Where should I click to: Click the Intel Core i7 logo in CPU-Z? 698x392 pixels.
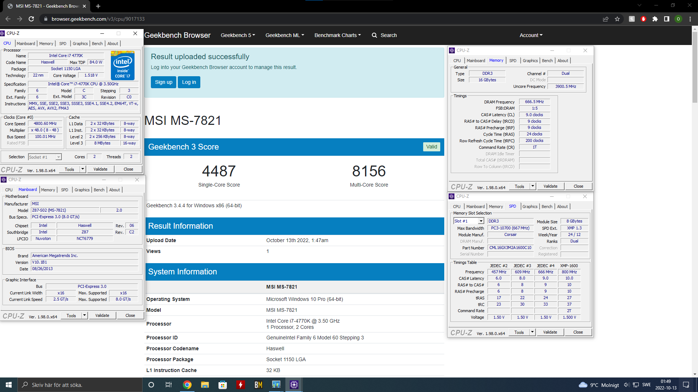point(123,66)
